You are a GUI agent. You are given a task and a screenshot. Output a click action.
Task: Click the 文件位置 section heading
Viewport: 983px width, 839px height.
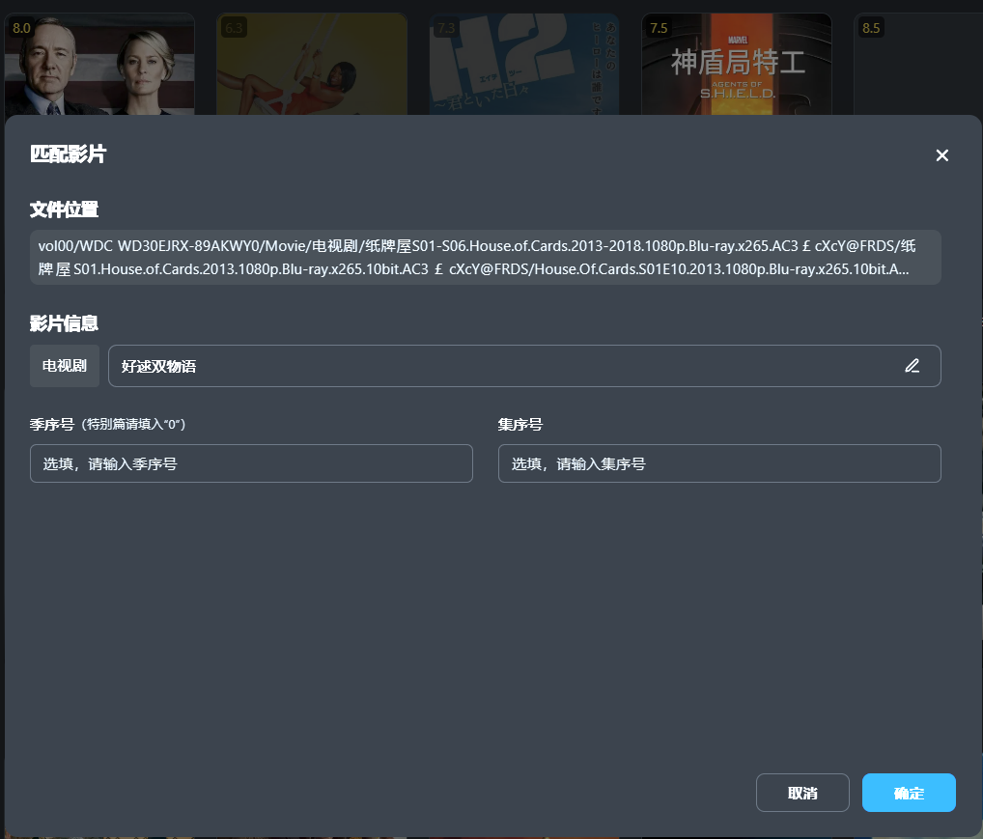(64, 209)
